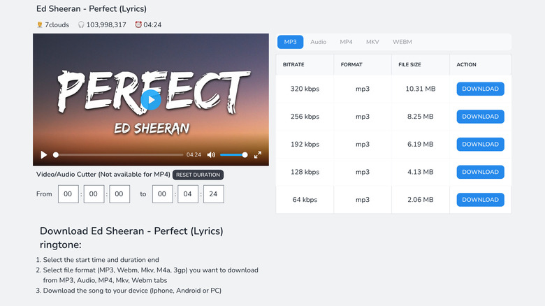This screenshot has height=306, width=545.
Task: Click the From seconds input field
Action: (119, 194)
